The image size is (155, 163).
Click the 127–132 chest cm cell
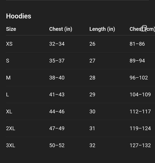140,145
